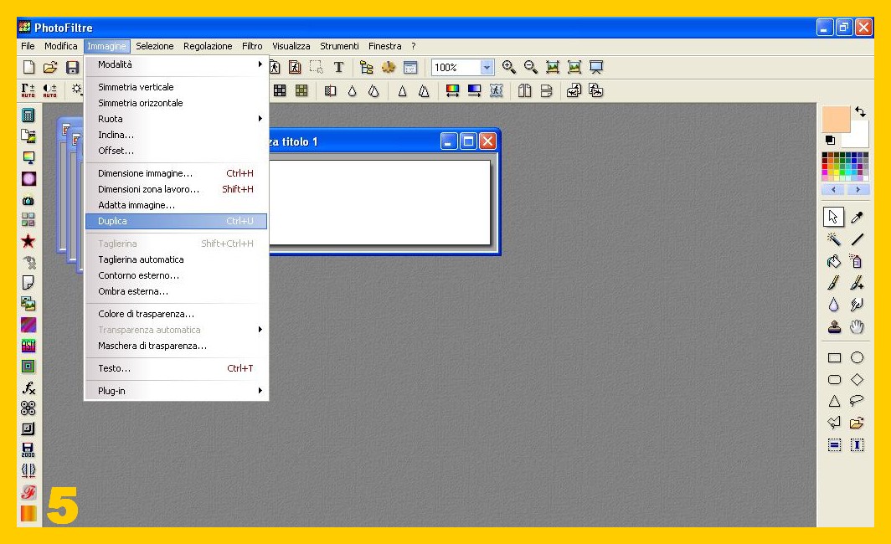The image size is (891, 544).
Task: Expand the Ruota submenu
Action: [x=176, y=119]
